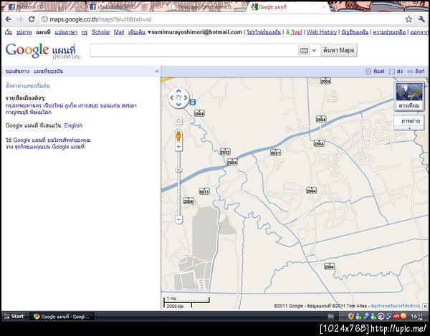This screenshot has height=336, width=430.
Task: Select กาญจนบุรี city link
Action: pos(16,112)
